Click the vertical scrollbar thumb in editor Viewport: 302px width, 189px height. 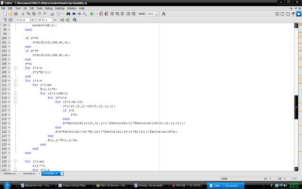(x=296, y=102)
